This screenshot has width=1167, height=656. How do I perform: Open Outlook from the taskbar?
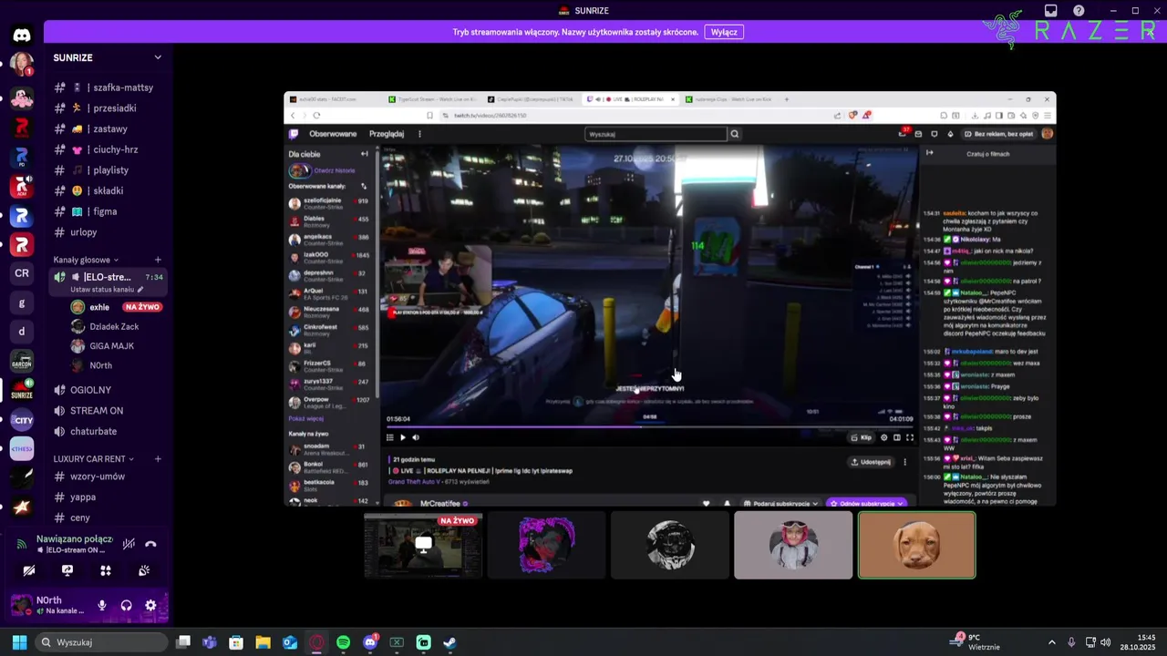point(290,642)
